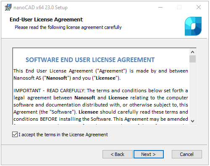Uncheck I accept the terms checkbox
The width and height of the screenshot is (210, 166).
pyautogui.click(x=15, y=135)
